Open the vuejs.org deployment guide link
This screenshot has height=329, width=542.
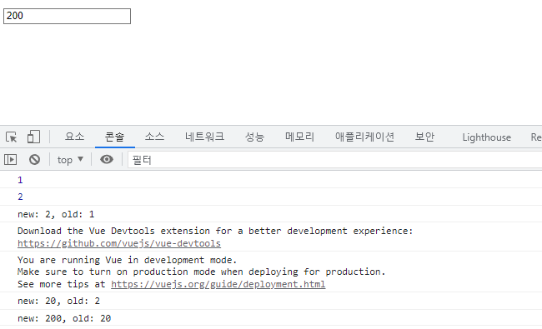pyautogui.click(x=218, y=284)
